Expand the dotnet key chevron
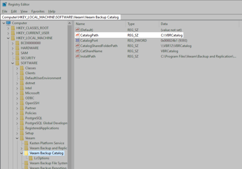Image resolution: width=242 pixels, height=169 pixels. pos(17,83)
